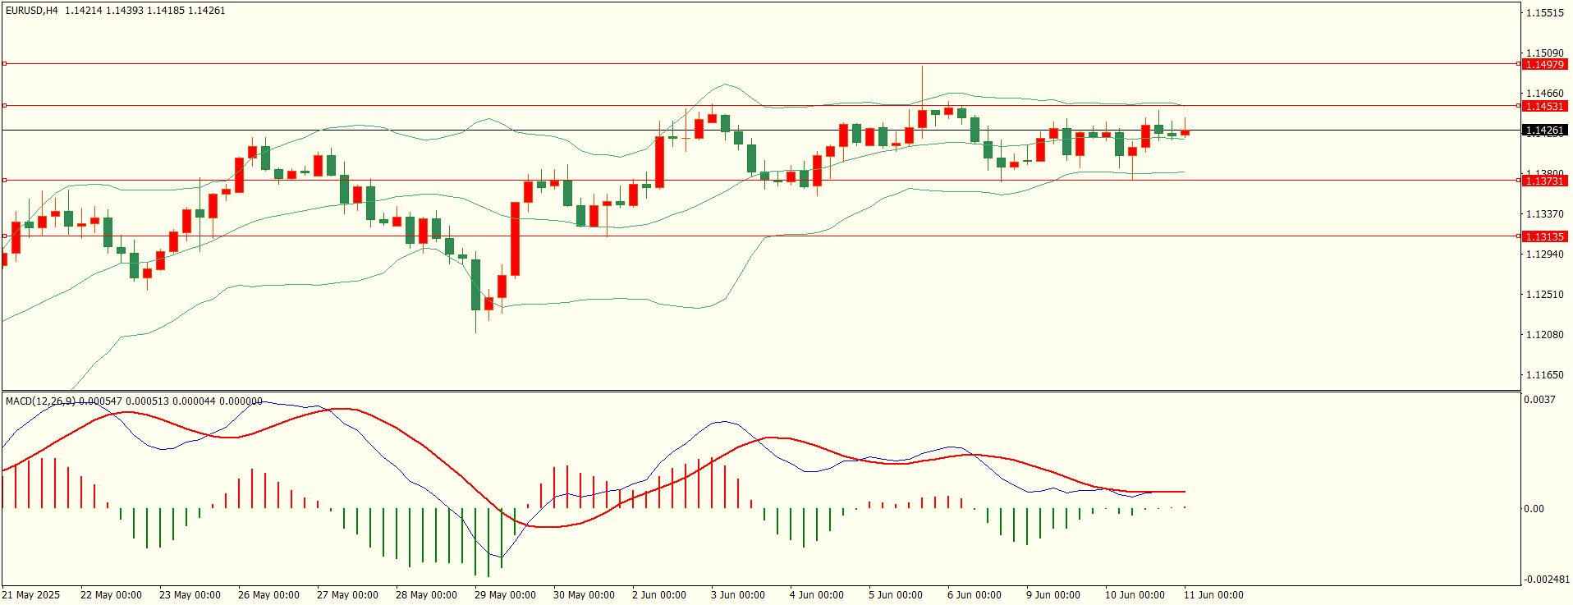The image size is (1573, 605).
Task: Click the 21 May 2025 date label
Action: tap(31, 595)
